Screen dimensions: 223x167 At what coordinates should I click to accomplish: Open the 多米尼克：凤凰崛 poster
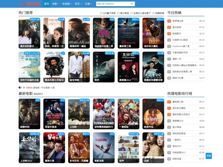coord(79,148)
